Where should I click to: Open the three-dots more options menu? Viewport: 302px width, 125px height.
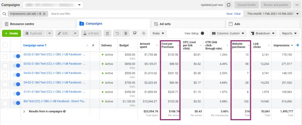(x=296, y=5)
